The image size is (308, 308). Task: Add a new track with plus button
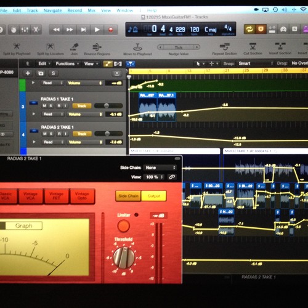click(x=28, y=73)
